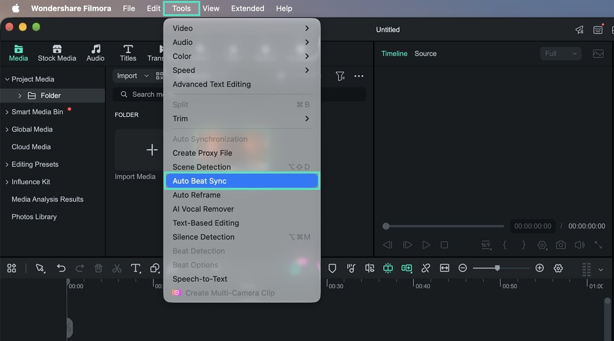Open the Apple menu in the menu bar
The width and height of the screenshot is (614, 341).
pos(16,9)
